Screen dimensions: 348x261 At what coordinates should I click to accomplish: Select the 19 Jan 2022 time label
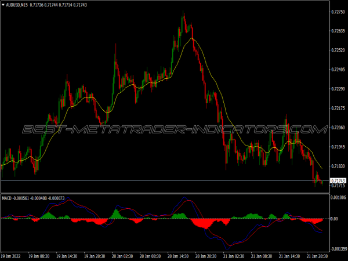pos(11,256)
